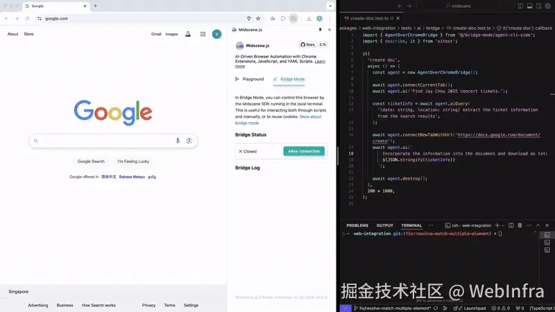This screenshot has height=312, width=555.
Task: Search by image with Google Lens icon
Action: [189, 141]
